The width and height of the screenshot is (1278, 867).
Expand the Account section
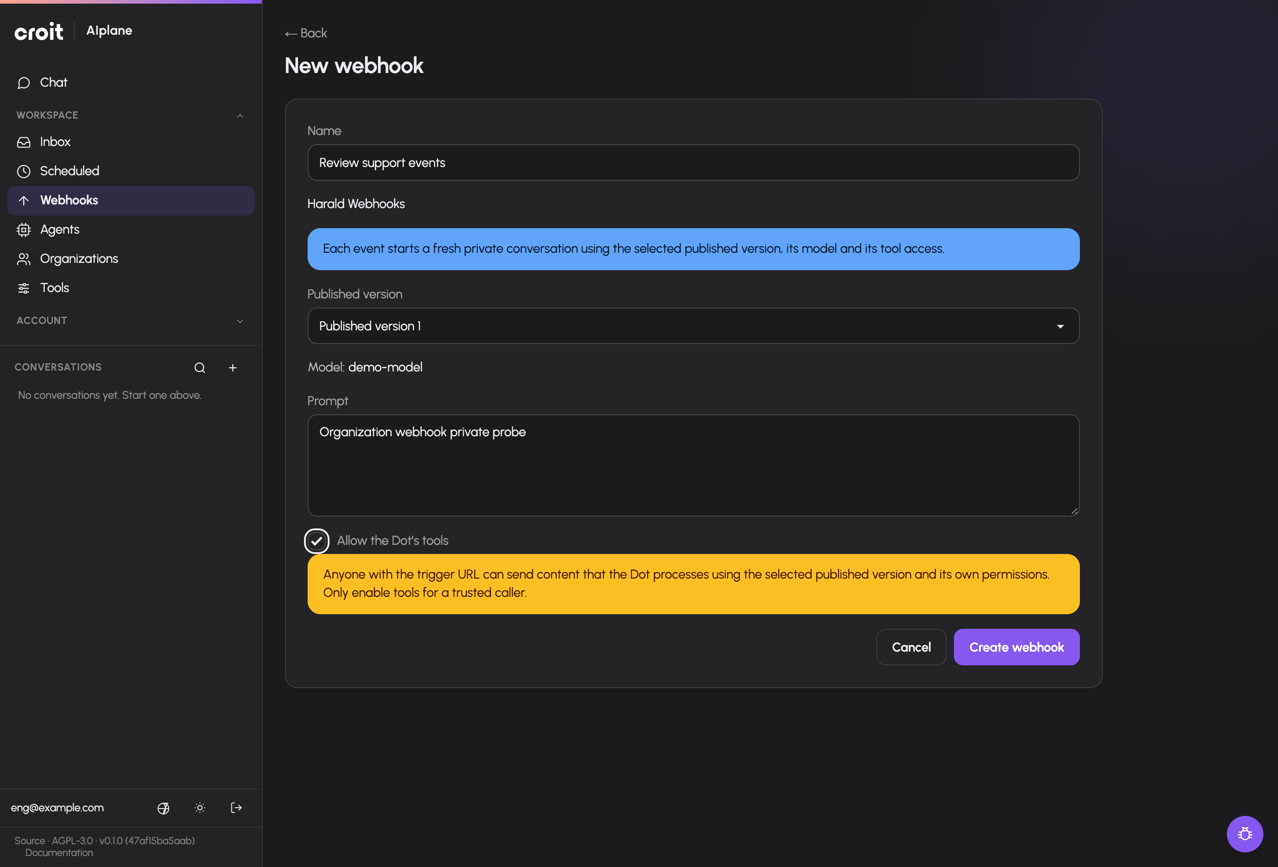coord(240,321)
